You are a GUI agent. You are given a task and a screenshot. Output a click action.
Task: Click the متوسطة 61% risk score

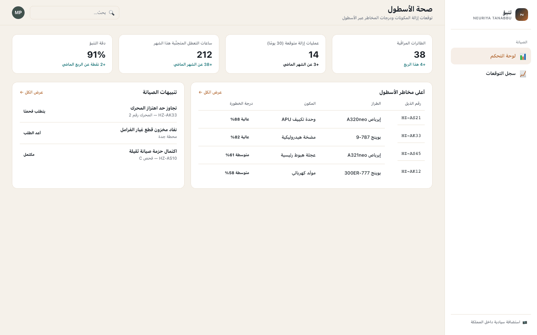(x=237, y=155)
